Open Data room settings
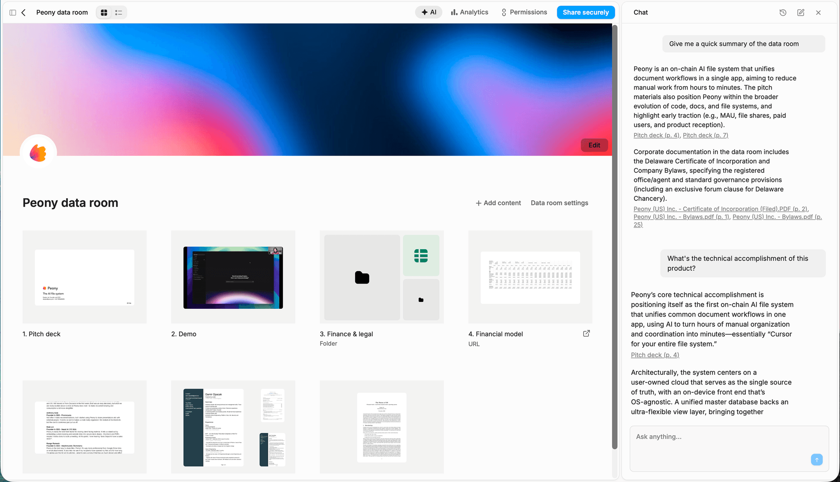Viewport: 840px width, 482px height. [559, 203]
